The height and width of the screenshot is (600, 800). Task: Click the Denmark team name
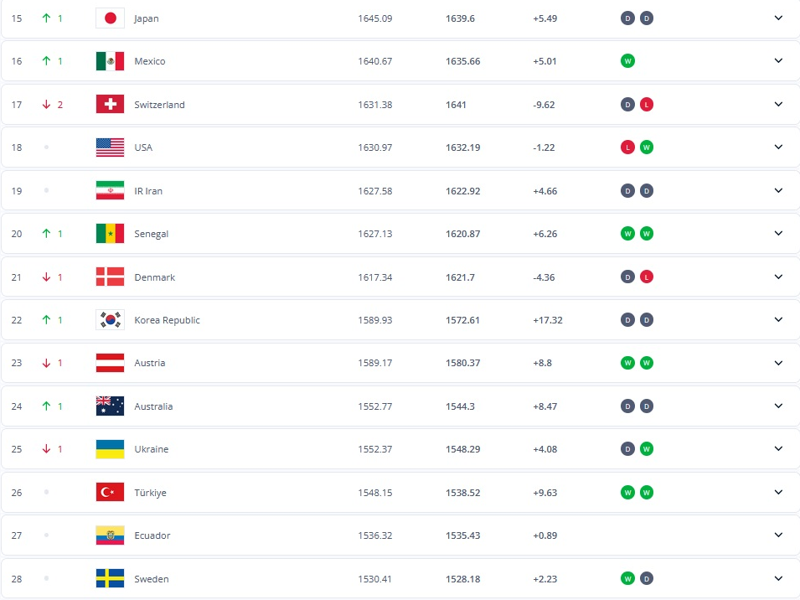pyautogui.click(x=154, y=277)
